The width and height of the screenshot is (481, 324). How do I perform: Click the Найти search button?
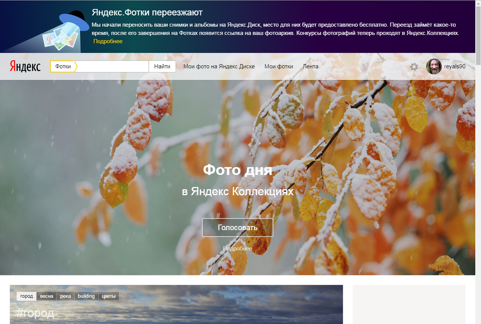coord(162,66)
